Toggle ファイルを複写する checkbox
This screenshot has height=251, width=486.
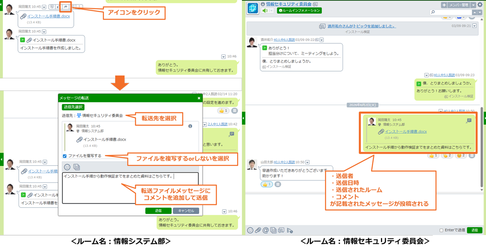pyautogui.click(x=65, y=156)
